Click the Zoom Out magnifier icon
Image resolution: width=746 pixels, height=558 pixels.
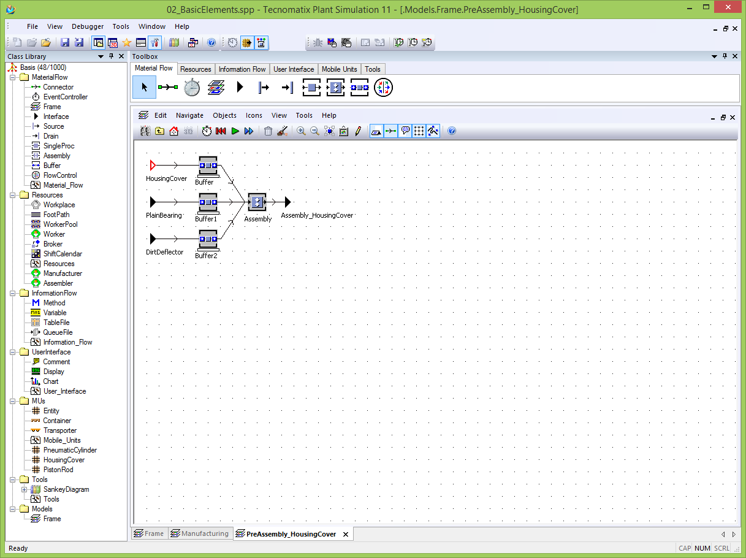pos(314,131)
